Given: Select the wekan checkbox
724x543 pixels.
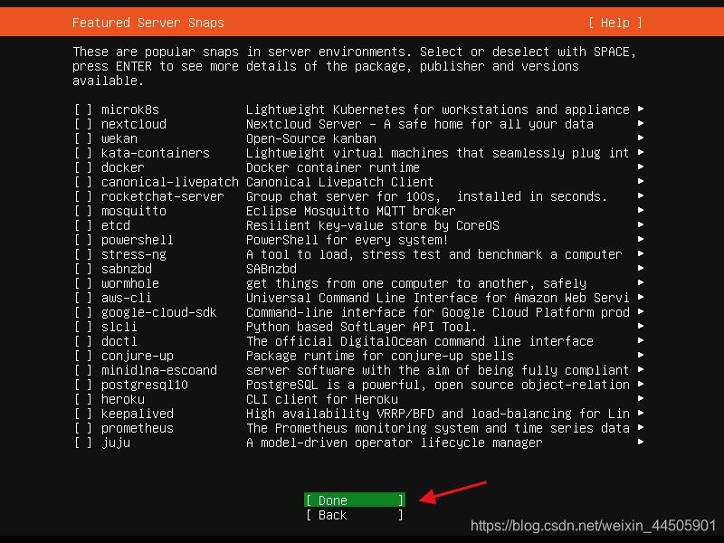Looking at the screenshot, I should pyautogui.click(x=83, y=138).
